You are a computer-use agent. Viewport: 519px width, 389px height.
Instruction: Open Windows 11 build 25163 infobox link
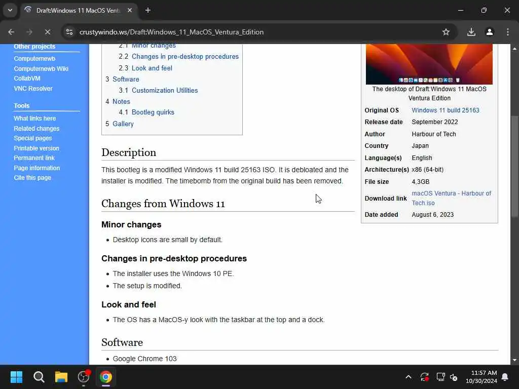point(445,110)
